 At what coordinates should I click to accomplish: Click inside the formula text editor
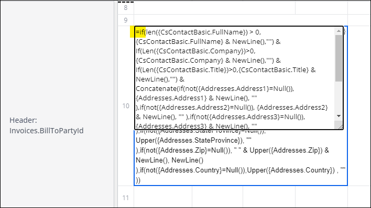tap(235, 78)
